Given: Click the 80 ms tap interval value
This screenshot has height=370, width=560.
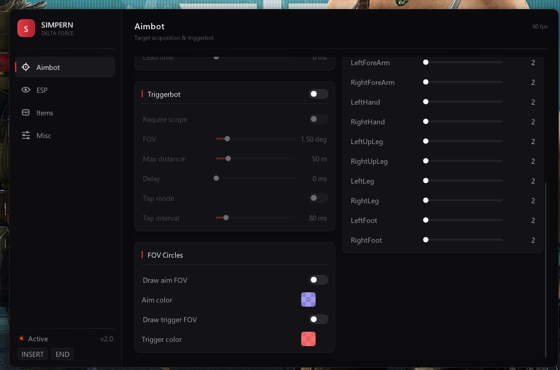Looking at the screenshot, I should click(318, 218).
